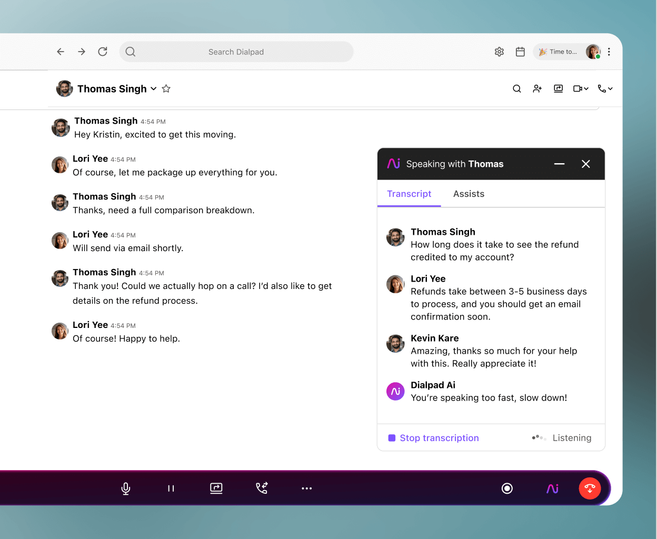Click the Search Dialpad input field
The height and width of the screenshot is (539, 657).
pos(236,52)
